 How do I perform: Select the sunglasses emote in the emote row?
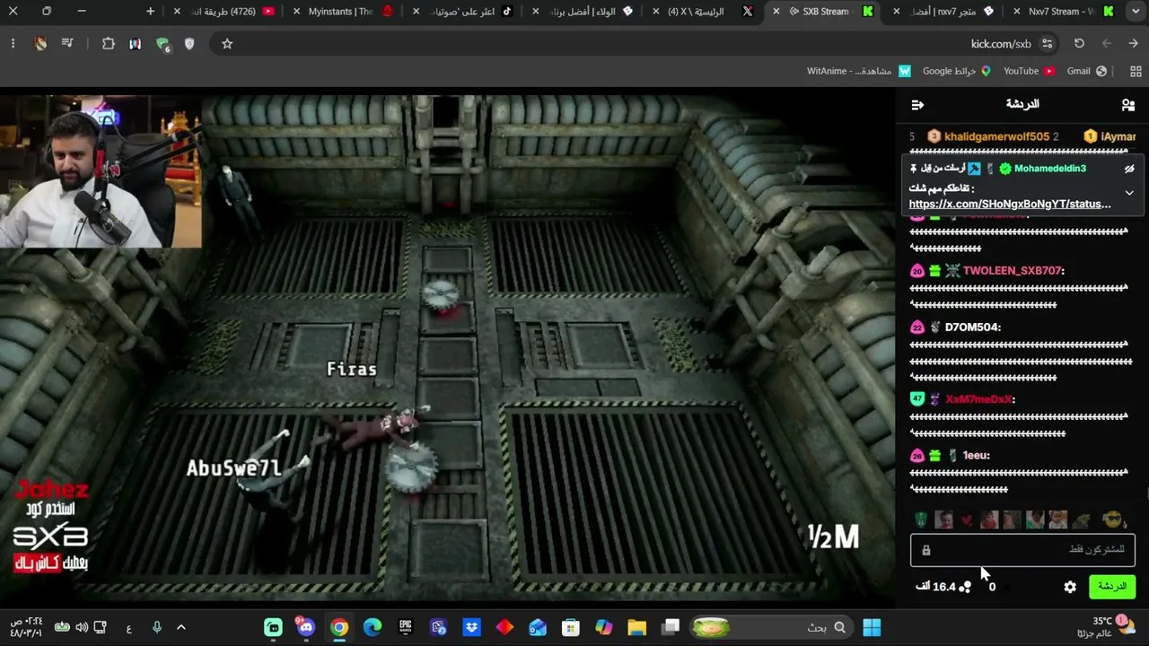point(1112,520)
